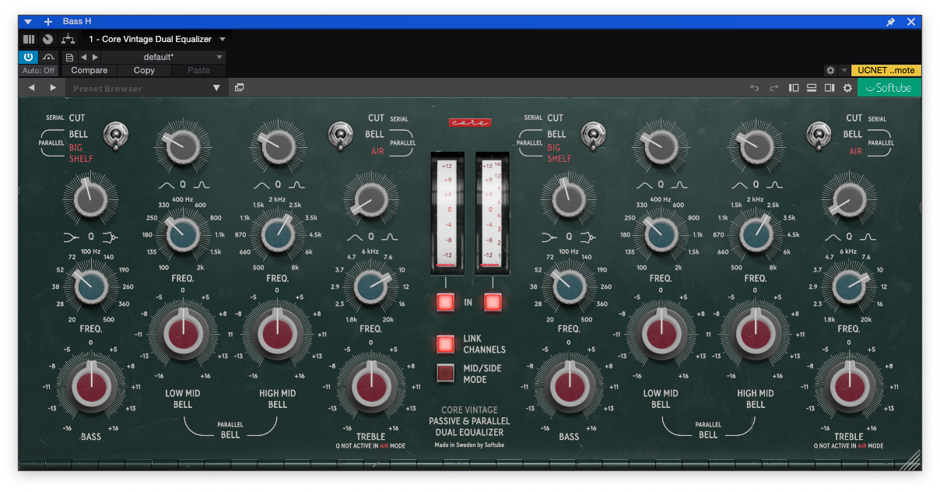The image size is (940, 492).
Task: Click the UCNET ..mote remote button
Action: (x=886, y=70)
